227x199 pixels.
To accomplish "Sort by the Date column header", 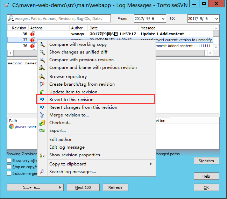I will (113, 28).
